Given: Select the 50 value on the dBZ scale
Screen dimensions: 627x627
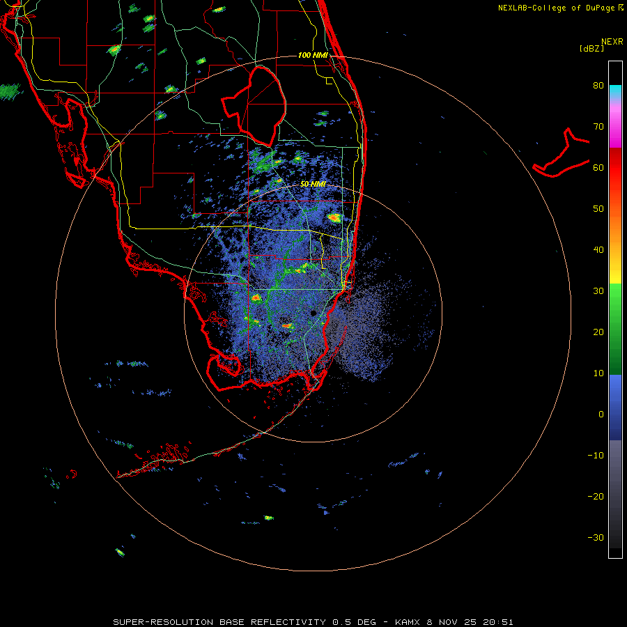Looking at the screenshot, I should [x=598, y=209].
